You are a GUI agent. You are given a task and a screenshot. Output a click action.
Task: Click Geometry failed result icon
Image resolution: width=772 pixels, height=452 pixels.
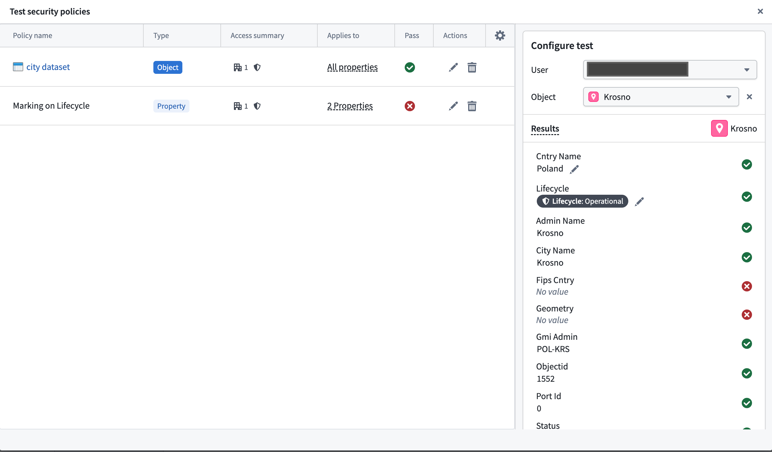pos(747,315)
